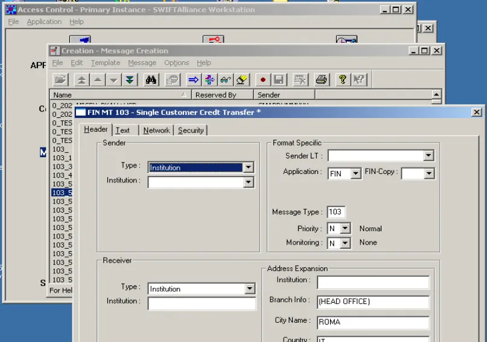Switch to the Text tab
This screenshot has width=487, height=342.
click(x=123, y=130)
